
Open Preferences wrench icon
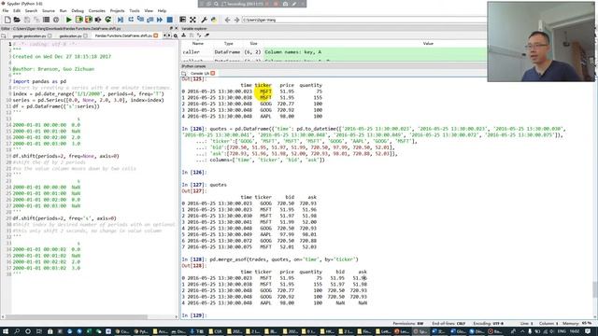coord(204,20)
